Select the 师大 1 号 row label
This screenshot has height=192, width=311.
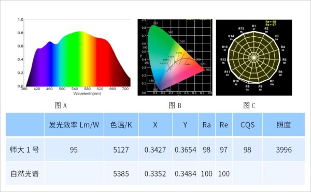(24, 150)
